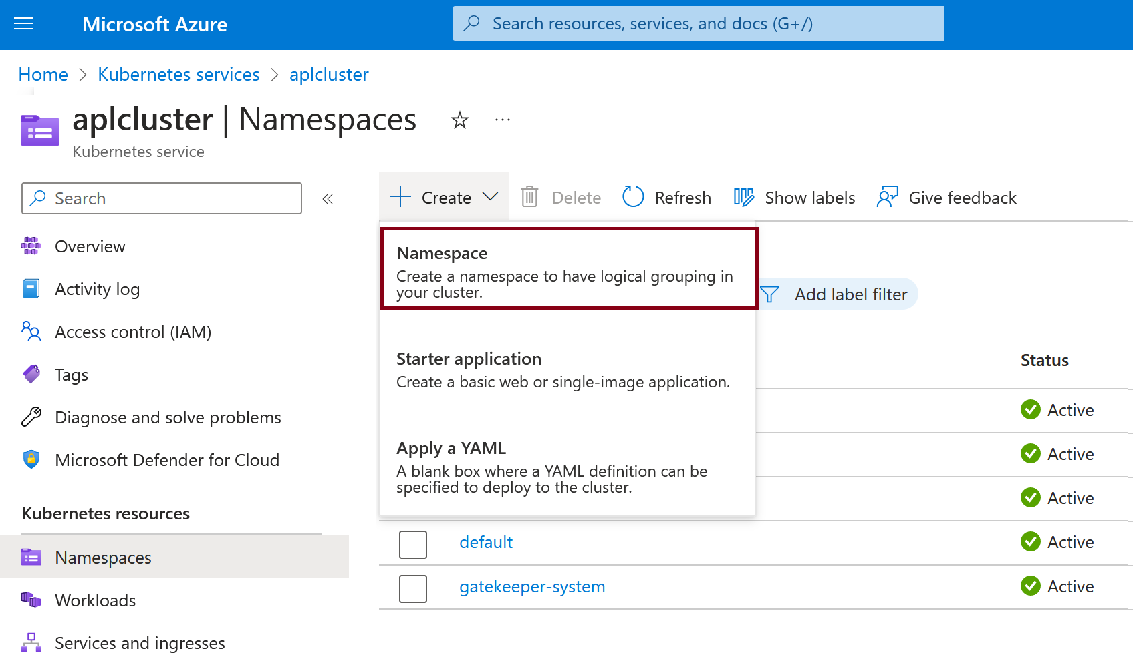1133x667 pixels.
Task: Click Add label filter button
Action: tap(838, 294)
